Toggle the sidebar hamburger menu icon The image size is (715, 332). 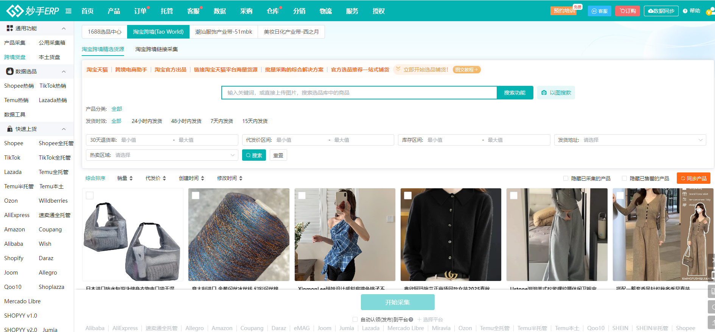click(x=68, y=11)
